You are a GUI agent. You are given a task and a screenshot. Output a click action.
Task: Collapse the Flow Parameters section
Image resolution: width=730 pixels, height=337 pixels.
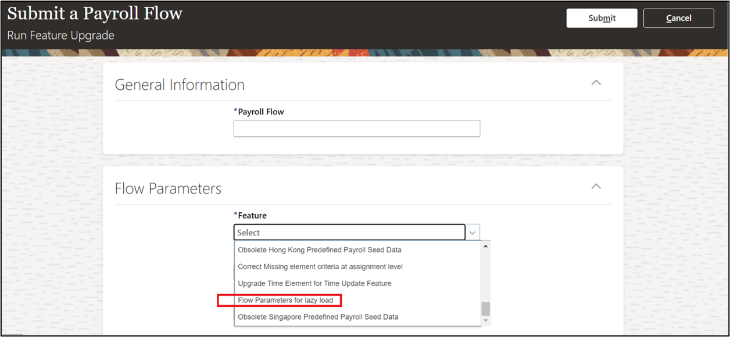(x=596, y=187)
